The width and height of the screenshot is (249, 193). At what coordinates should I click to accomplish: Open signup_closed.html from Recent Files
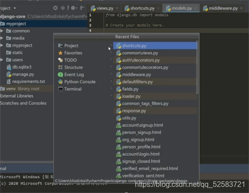point(155,161)
